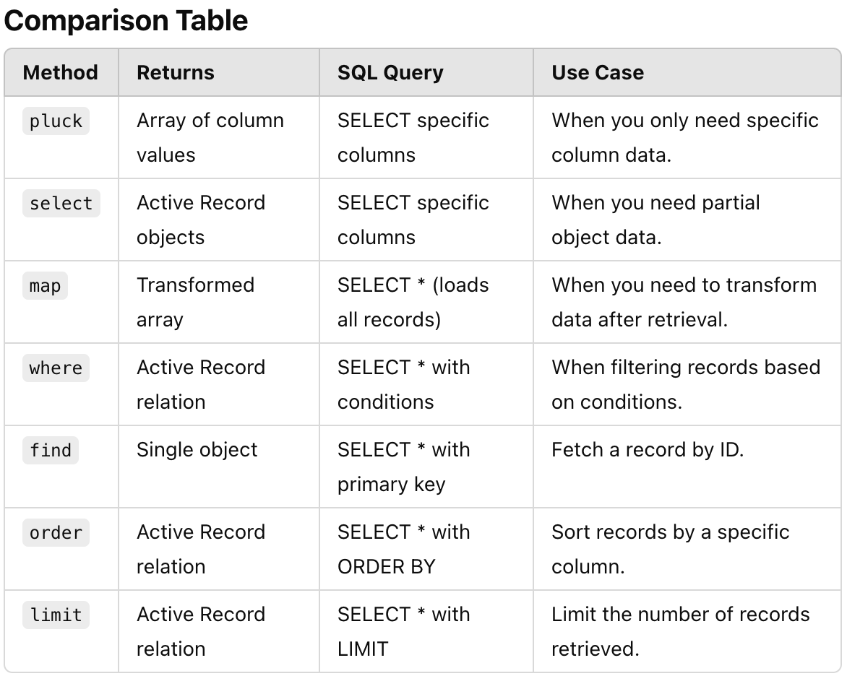The image size is (847, 676).
Task: Click the order method code label
Action: tap(56, 533)
